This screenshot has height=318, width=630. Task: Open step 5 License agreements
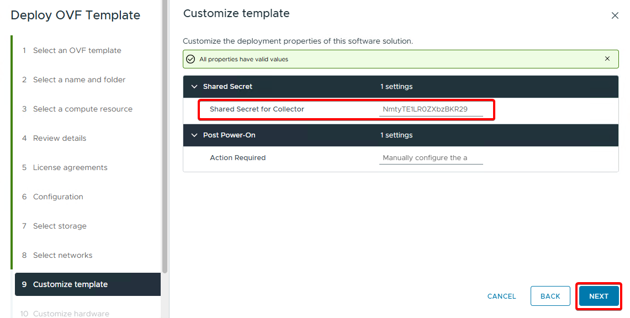click(x=70, y=167)
